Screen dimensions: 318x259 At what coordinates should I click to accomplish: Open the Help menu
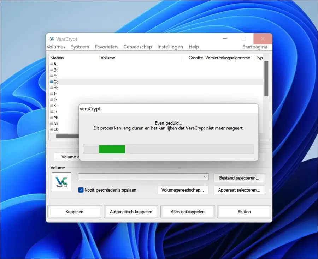(194, 47)
